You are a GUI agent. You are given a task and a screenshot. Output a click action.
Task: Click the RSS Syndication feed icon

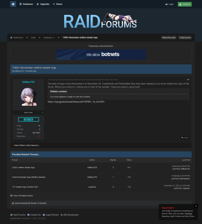pyautogui.click(x=61, y=215)
